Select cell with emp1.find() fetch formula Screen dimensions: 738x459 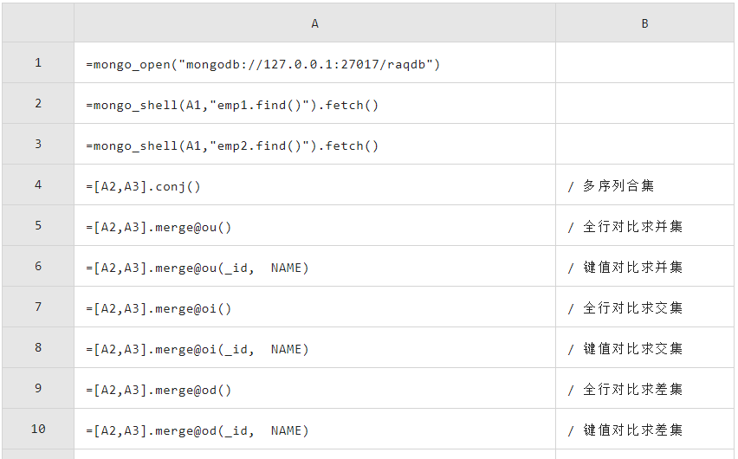[x=314, y=104]
